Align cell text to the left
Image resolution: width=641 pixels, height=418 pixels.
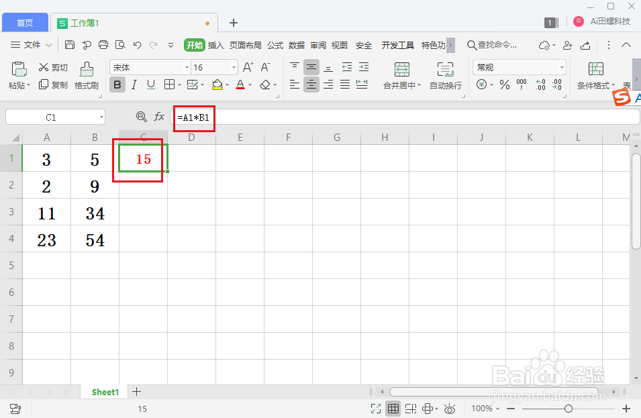pyautogui.click(x=295, y=85)
